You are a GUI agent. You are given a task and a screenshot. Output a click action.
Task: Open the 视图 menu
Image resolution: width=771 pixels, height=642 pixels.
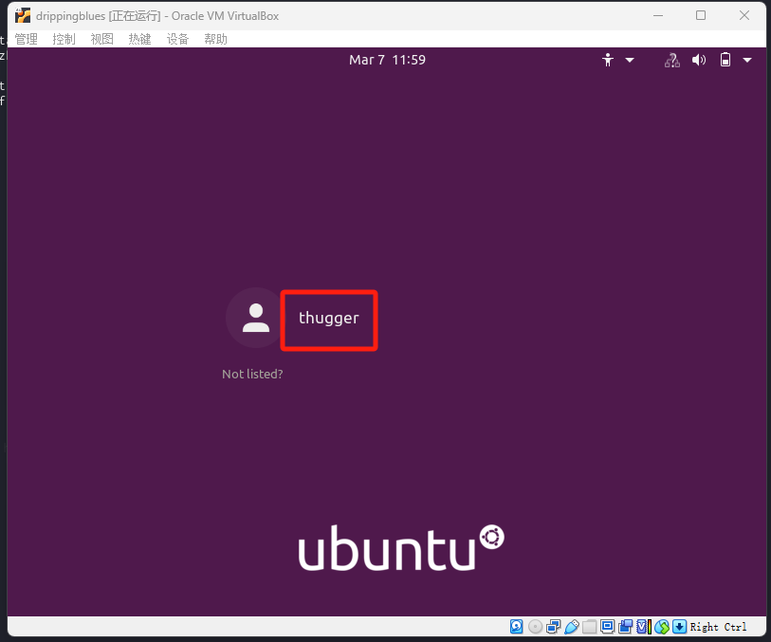tap(101, 39)
